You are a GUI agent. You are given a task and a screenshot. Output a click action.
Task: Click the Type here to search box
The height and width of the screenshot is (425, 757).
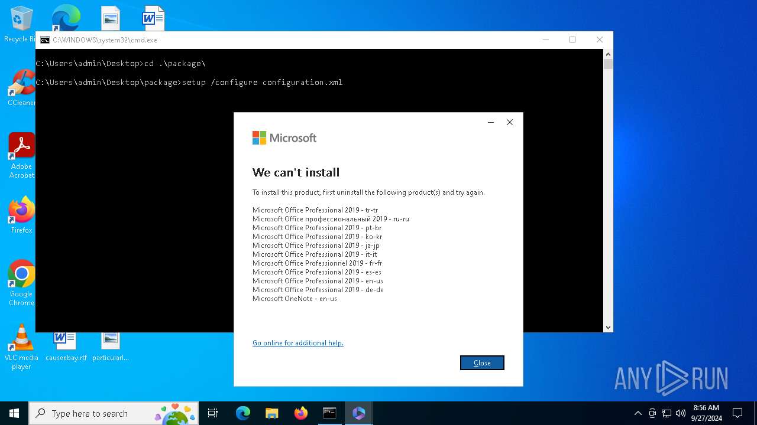point(113,413)
